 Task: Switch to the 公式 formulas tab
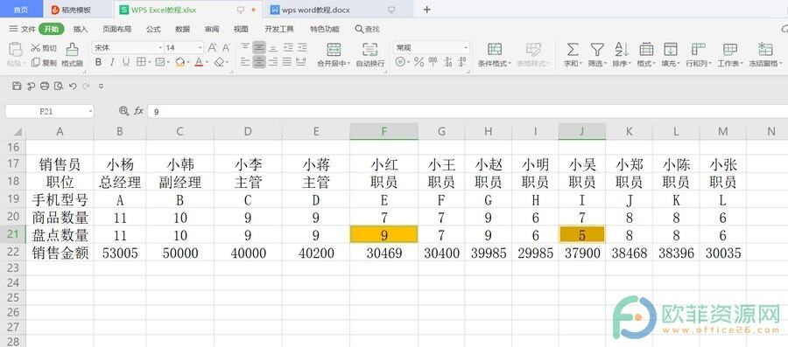point(153,29)
